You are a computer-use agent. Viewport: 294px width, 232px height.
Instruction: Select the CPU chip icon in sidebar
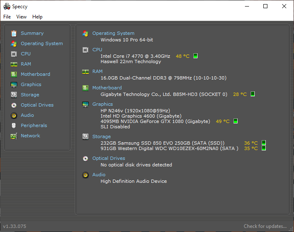click(14, 54)
